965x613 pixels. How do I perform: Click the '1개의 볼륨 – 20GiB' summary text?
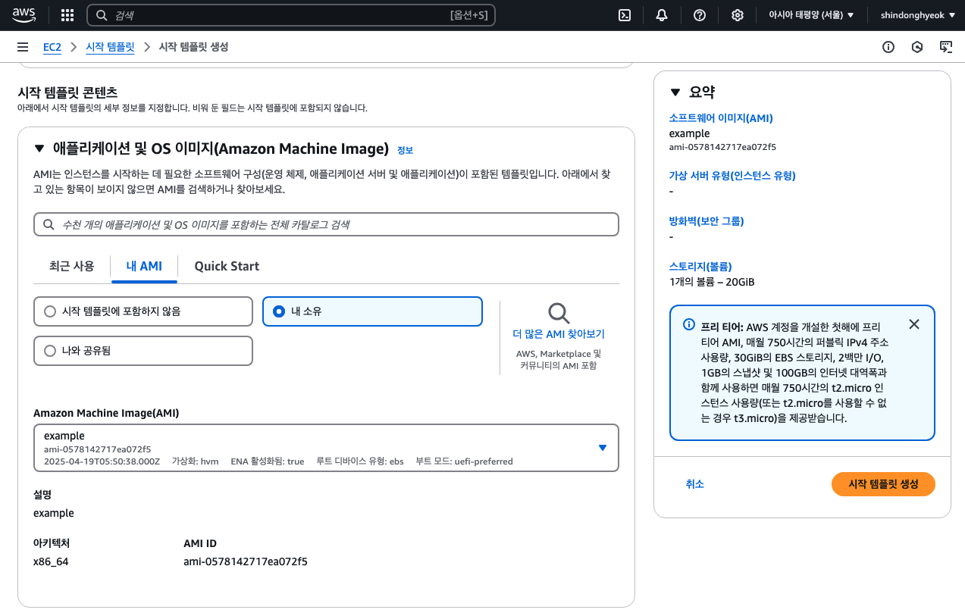[x=712, y=282]
